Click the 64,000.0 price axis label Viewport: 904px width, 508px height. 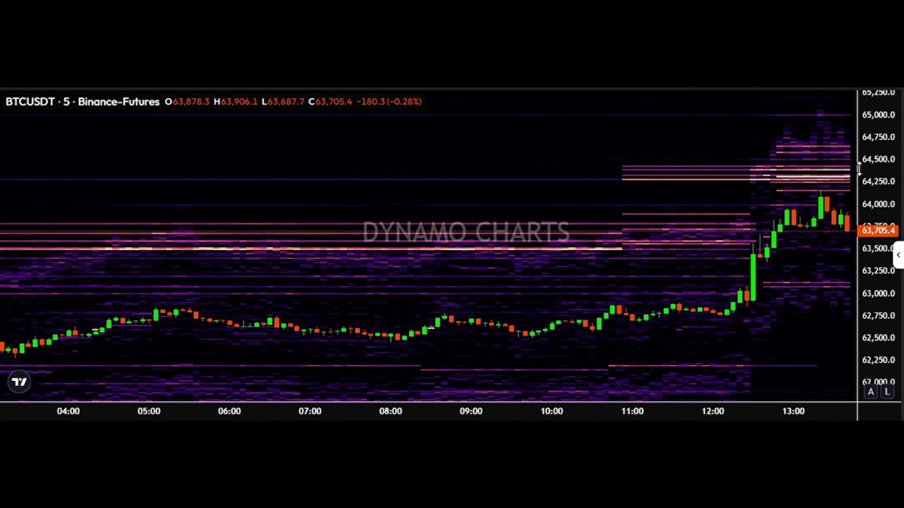(878, 204)
